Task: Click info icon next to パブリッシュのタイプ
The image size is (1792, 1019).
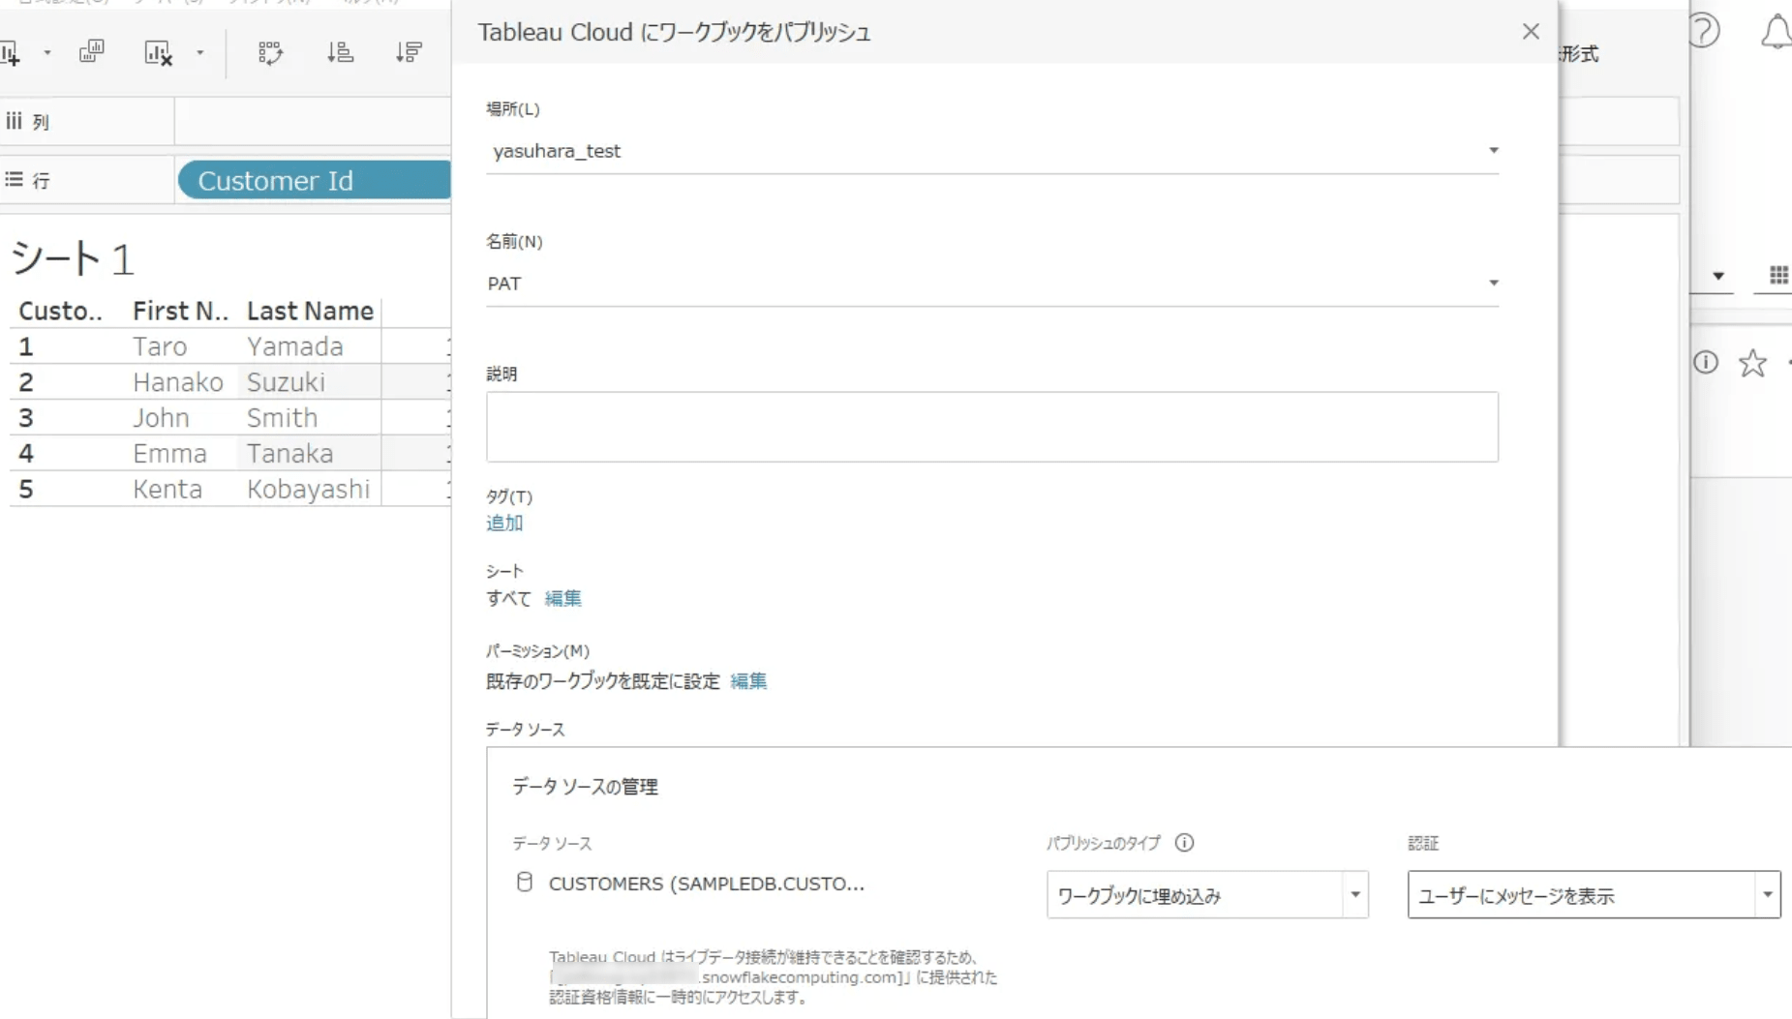Action: point(1184,843)
